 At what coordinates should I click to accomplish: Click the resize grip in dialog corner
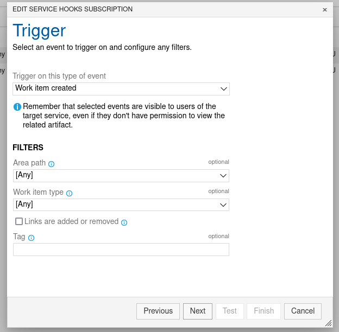[x=328, y=322]
